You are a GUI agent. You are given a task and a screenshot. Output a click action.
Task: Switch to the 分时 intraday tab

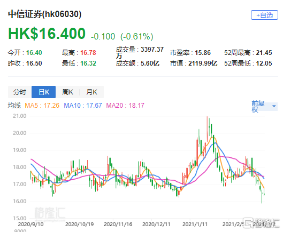pos(20,92)
